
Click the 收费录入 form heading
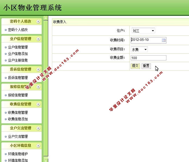60,22
